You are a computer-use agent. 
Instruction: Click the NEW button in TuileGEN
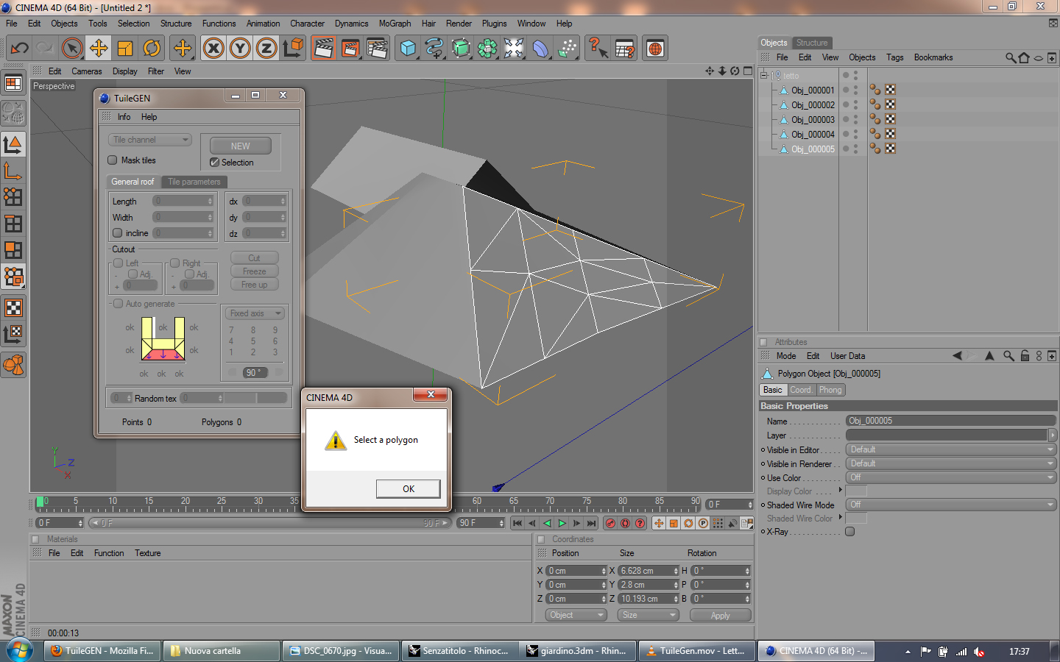tap(241, 146)
